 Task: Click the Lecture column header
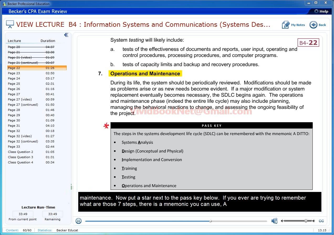click(x=14, y=41)
